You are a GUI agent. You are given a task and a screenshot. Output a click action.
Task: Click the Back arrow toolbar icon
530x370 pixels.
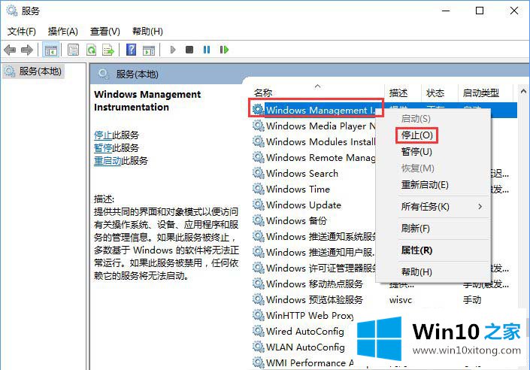10,50
